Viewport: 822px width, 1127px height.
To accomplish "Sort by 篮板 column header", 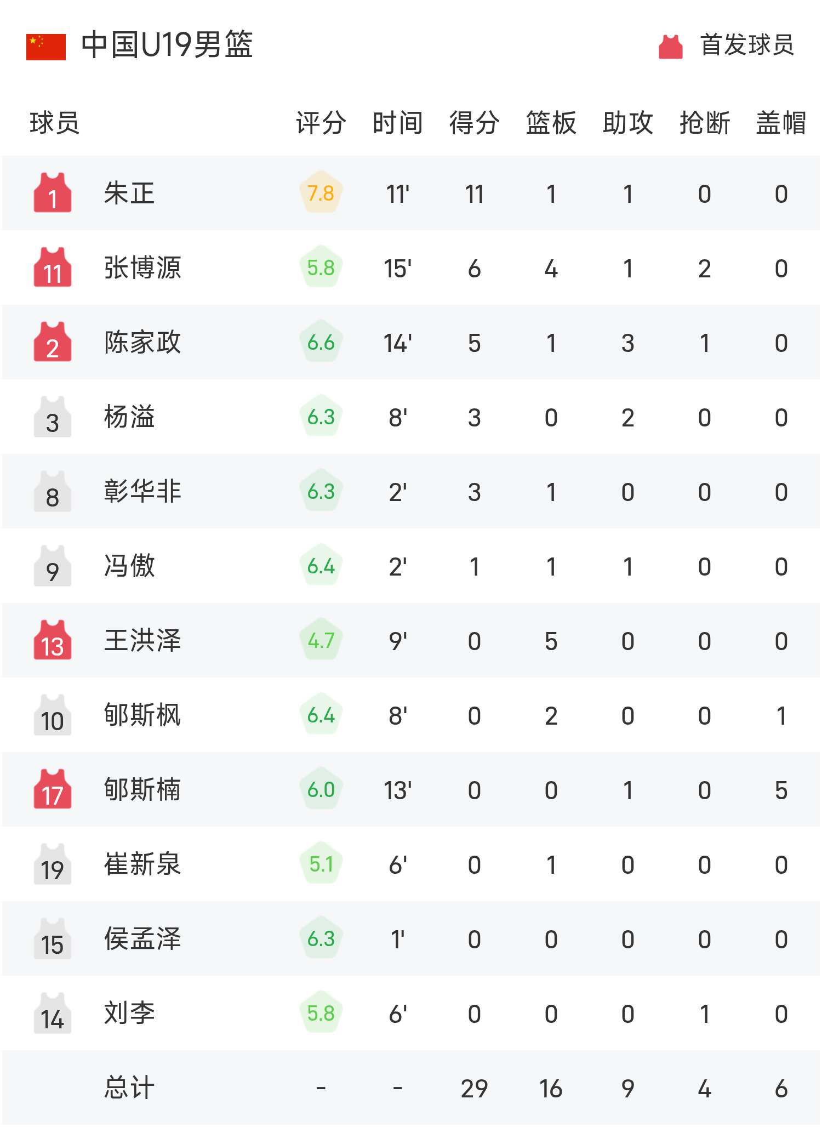I will click(x=551, y=123).
